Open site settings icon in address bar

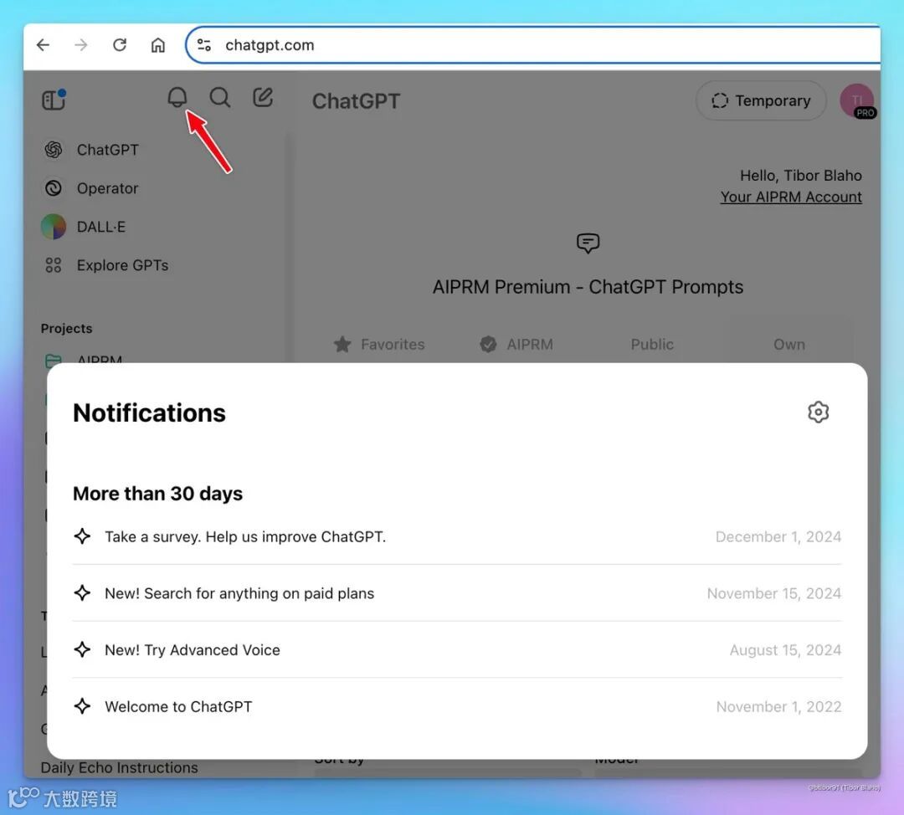(x=204, y=45)
